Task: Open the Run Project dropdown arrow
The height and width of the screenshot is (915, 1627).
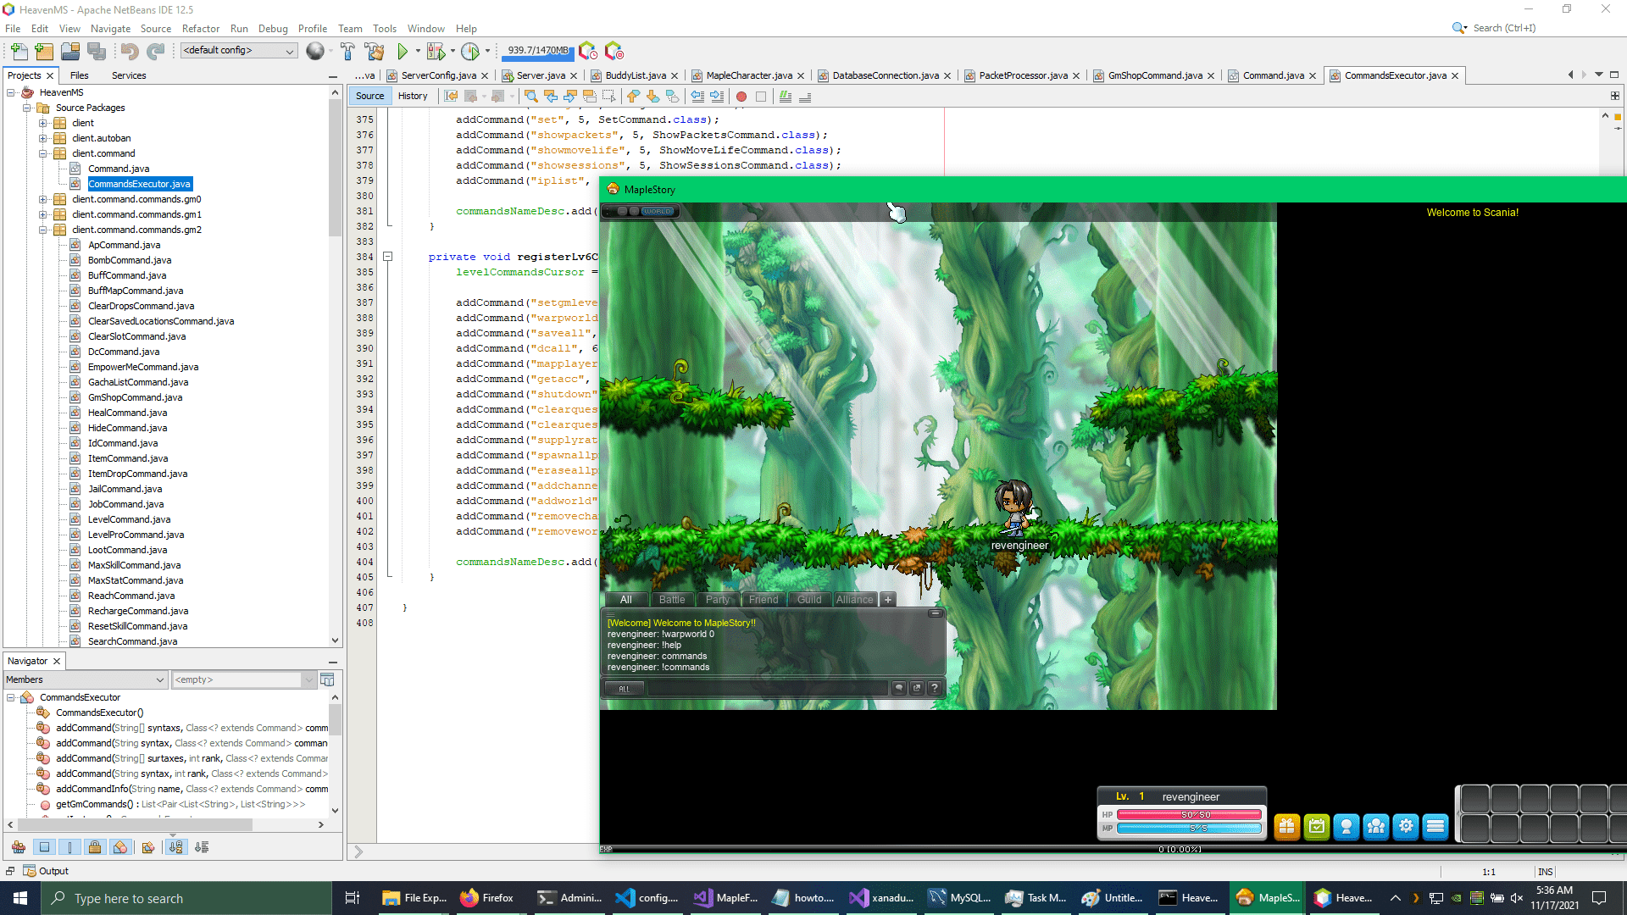Action: pyautogui.click(x=418, y=51)
